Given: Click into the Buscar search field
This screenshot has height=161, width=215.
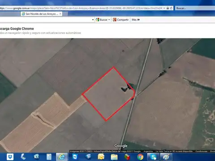Looking at the screenshot, I should (x=195, y=8).
